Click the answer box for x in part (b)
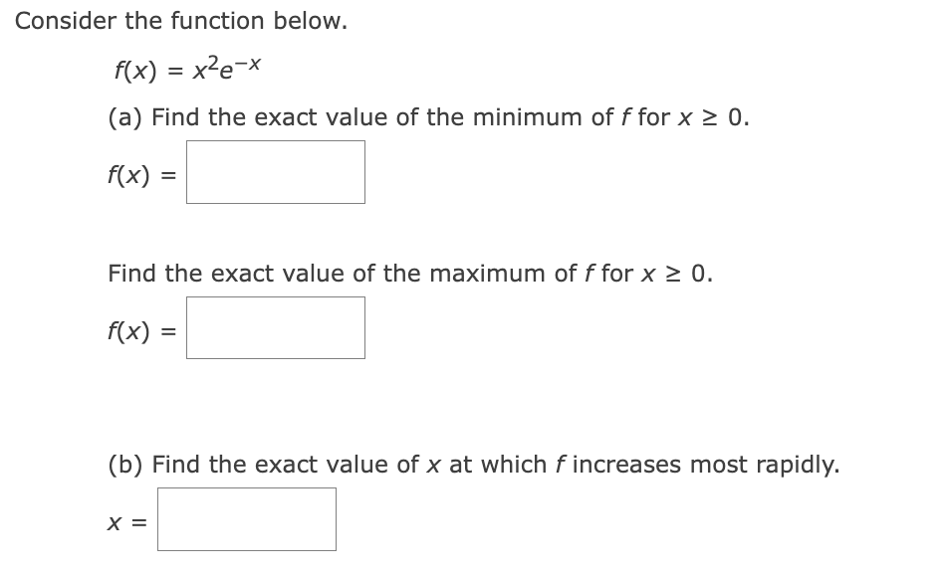Viewport: 946px width, 579px height. [247, 518]
